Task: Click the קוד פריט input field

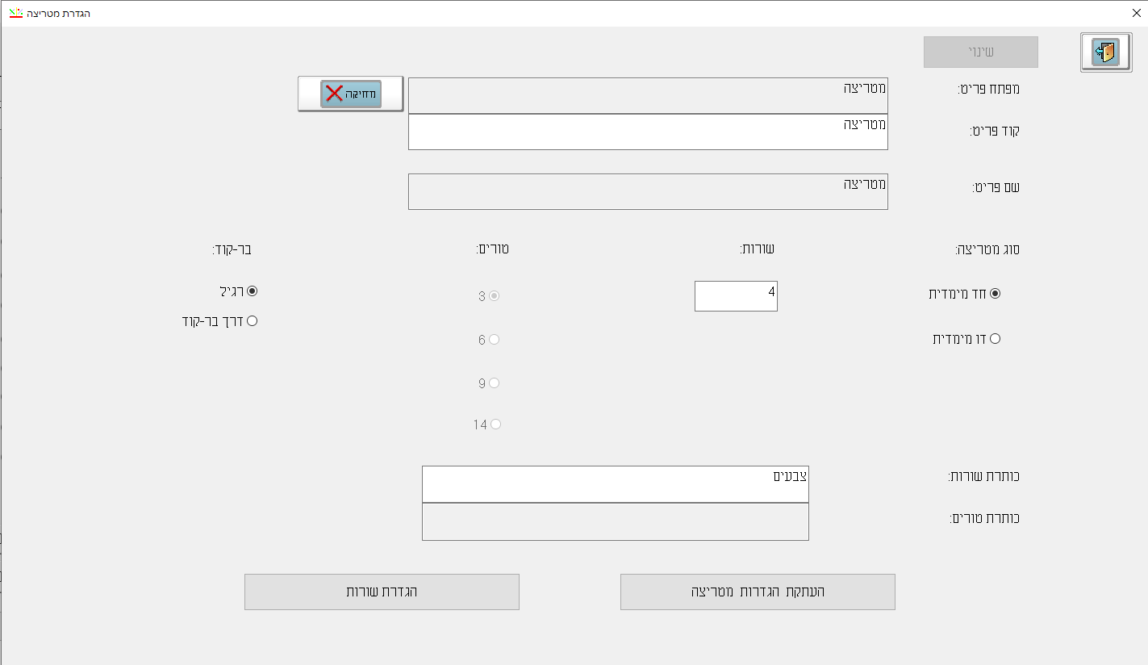Action: pyautogui.click(x=647, y=132)
